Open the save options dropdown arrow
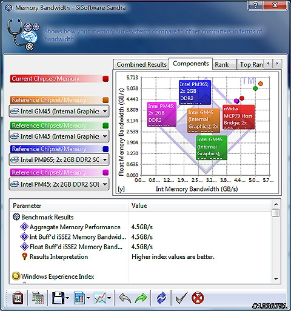 67,298
